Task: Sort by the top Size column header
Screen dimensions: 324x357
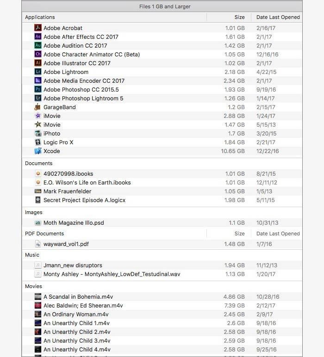Action: click(239, 17)
